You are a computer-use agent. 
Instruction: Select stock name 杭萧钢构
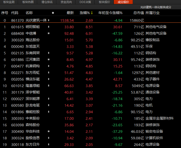(x=33, y=66)
